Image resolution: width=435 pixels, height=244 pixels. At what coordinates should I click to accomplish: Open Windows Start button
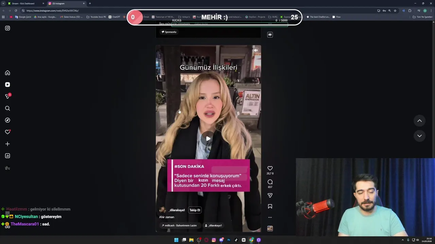click(x=176, y=240)
